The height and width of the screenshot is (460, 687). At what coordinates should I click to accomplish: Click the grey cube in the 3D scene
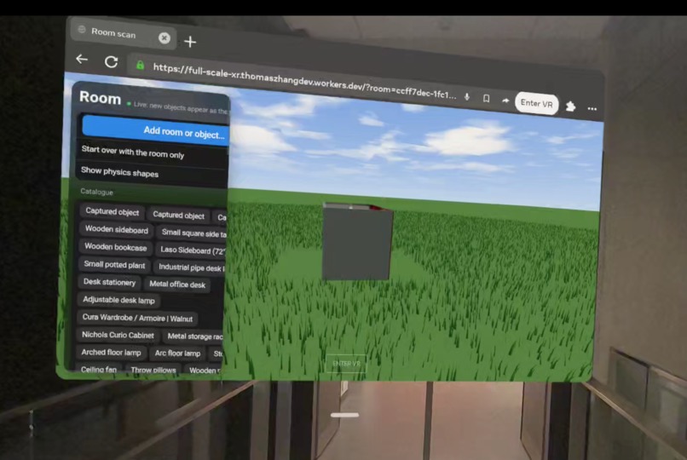click(357, 242)
